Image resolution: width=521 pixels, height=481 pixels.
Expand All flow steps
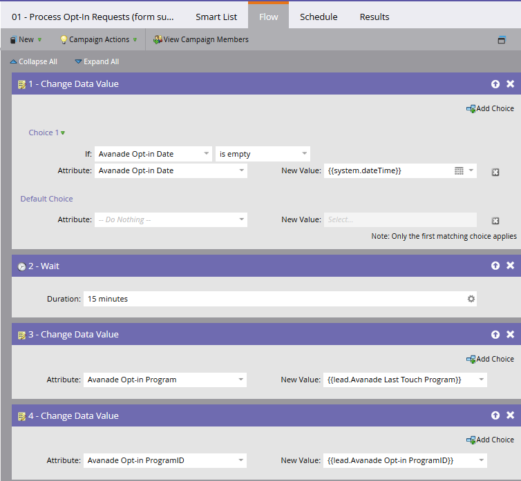97,61
